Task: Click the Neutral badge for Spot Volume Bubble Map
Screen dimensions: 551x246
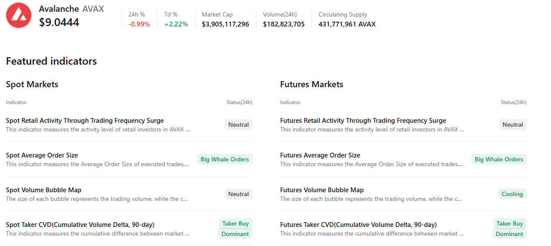Action: 238,194
